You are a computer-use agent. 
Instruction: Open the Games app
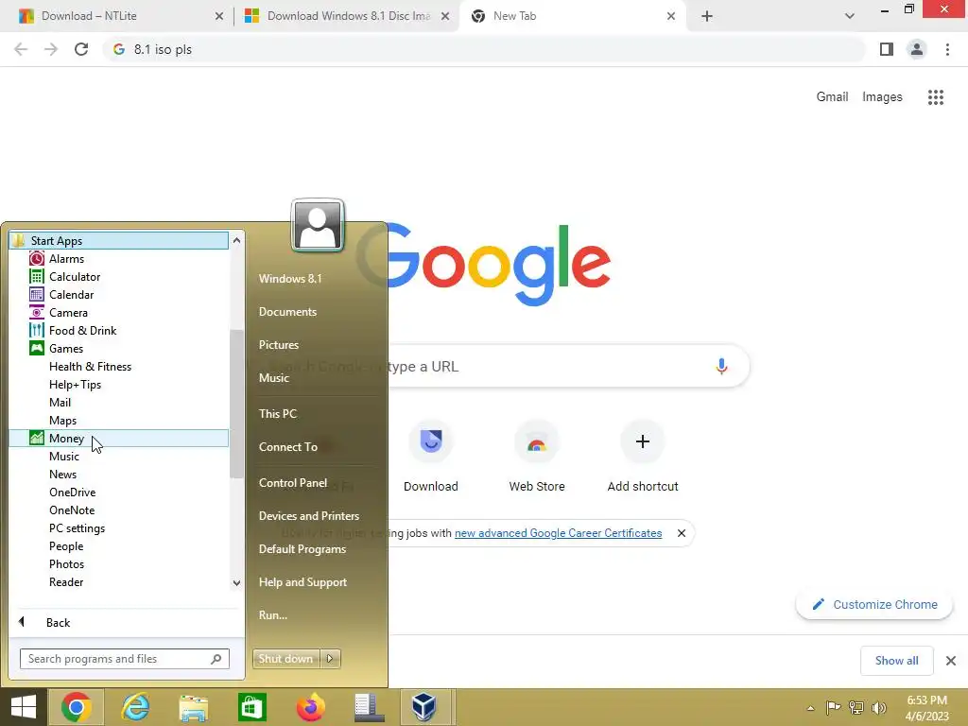(x=65, y=348)
